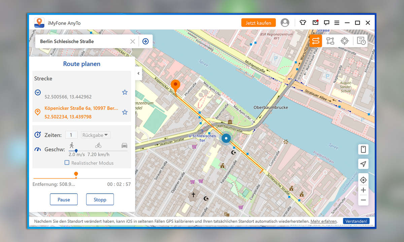Click the blue current position marker on map
Viewport: 404px width, 242px height.
click(x=226, y=138)
